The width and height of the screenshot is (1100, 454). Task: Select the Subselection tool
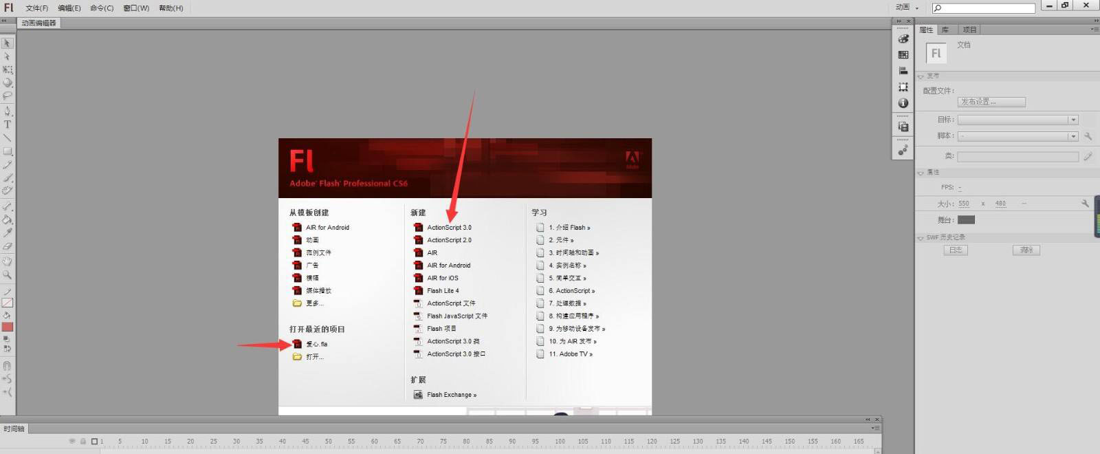pyautogui.click(x=7, y=56)
